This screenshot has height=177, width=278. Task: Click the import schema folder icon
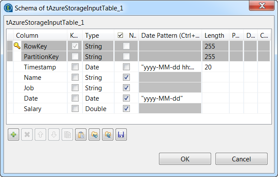(x=93, y=135)
